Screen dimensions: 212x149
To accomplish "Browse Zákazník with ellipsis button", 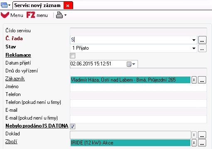I will [x=202, y=80].
